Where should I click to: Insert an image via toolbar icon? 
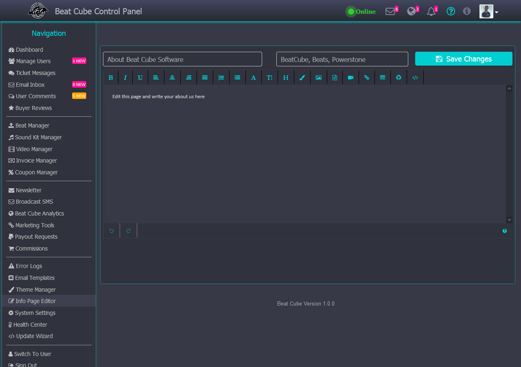[x=318, y=77]
